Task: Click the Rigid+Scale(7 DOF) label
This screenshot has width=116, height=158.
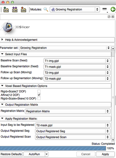Action: 13,91
